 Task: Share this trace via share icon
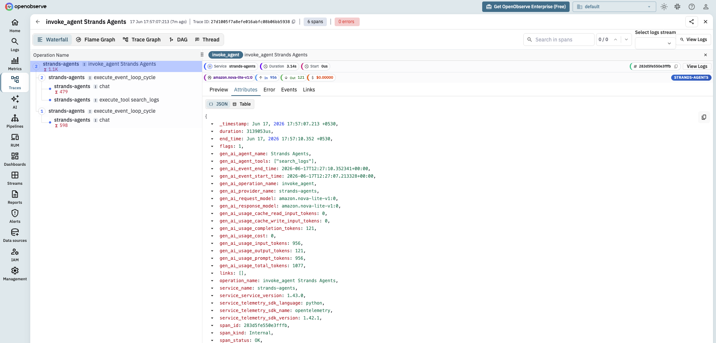(692, 22)
